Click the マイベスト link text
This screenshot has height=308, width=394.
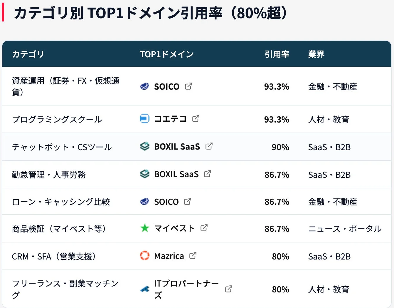coord(174,228)
